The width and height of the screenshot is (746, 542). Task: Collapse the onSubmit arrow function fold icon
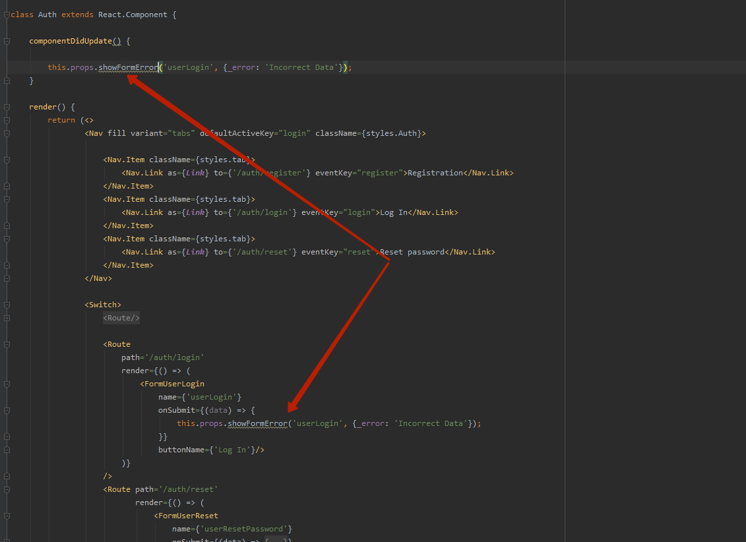point(7,410)
